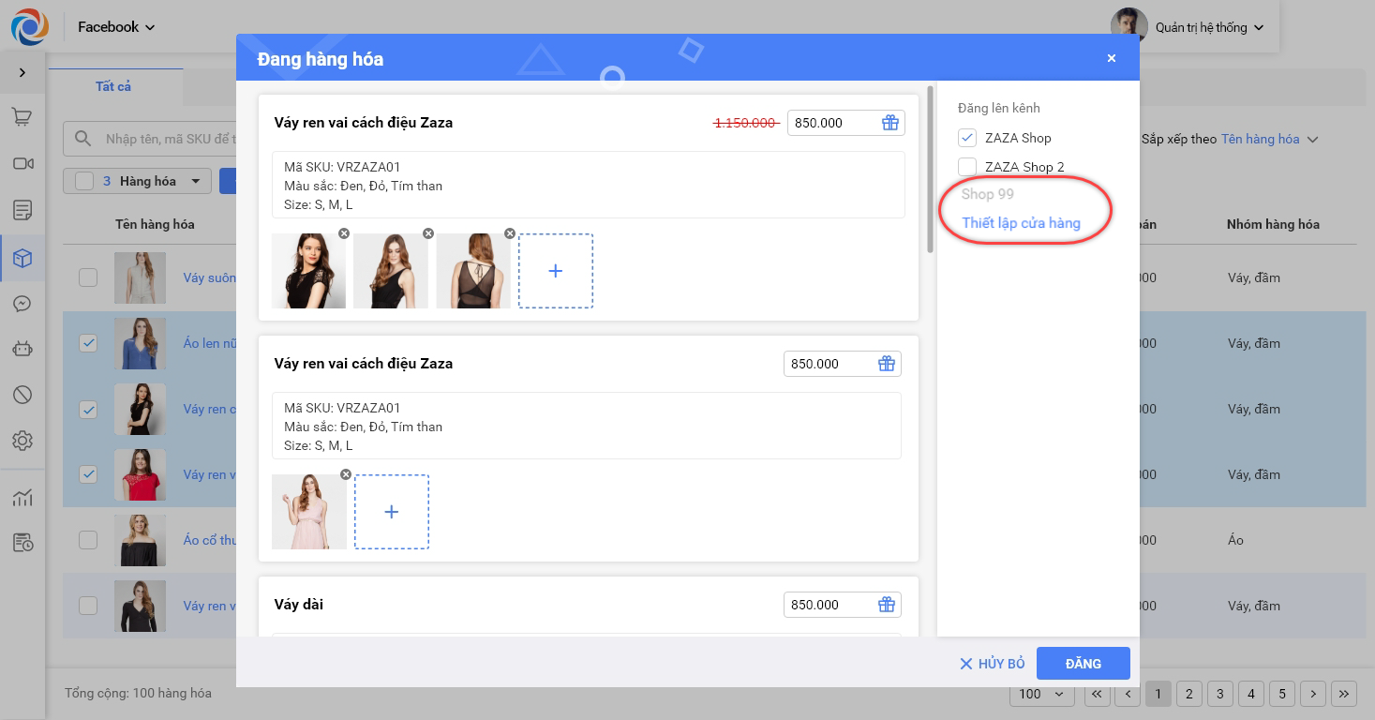
Task: Open Quản trị hệ thống user menu
Action: click(1209, 28)
